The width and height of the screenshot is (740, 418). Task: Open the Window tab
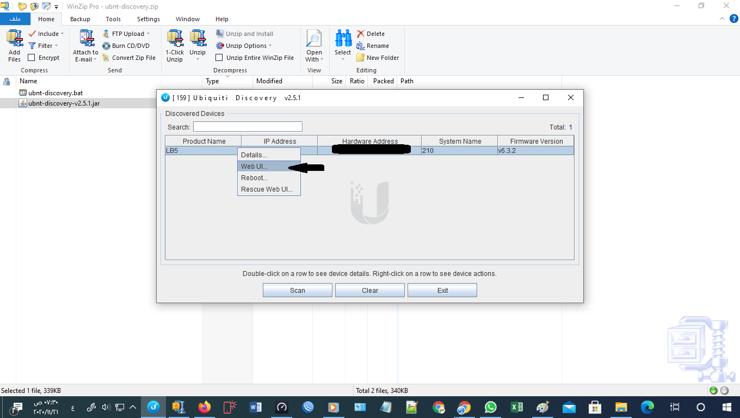click(188, 19)
